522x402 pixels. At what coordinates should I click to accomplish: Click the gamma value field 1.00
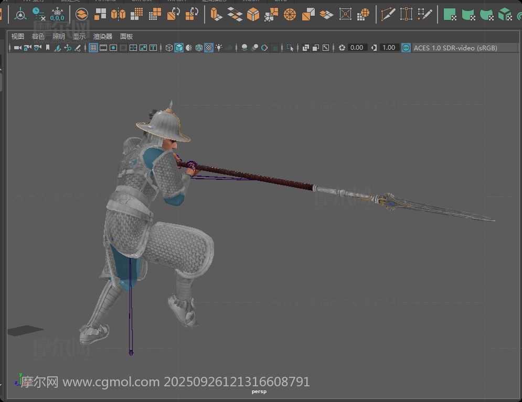(x=388, y=48)
